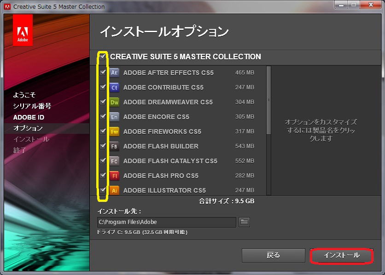
Task: Click the After Effects CS5 product icon
Action: click(114, 73)
